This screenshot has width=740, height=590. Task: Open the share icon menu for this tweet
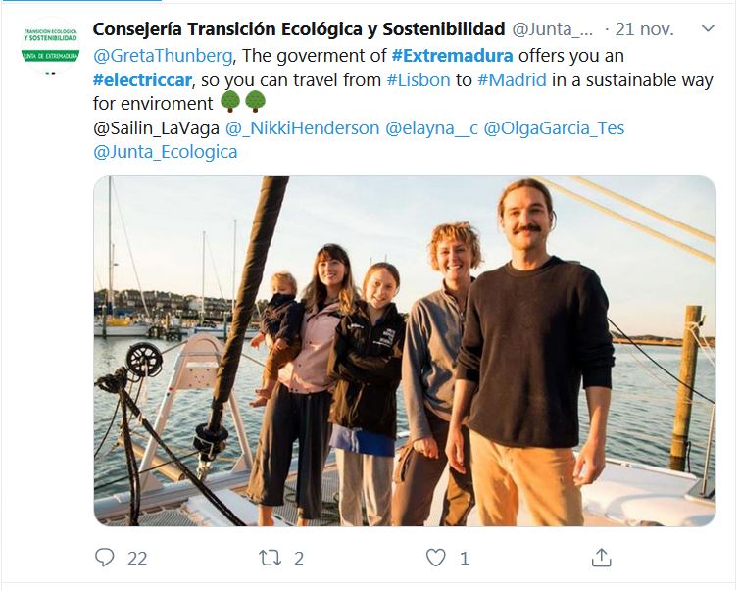(602, 558)
